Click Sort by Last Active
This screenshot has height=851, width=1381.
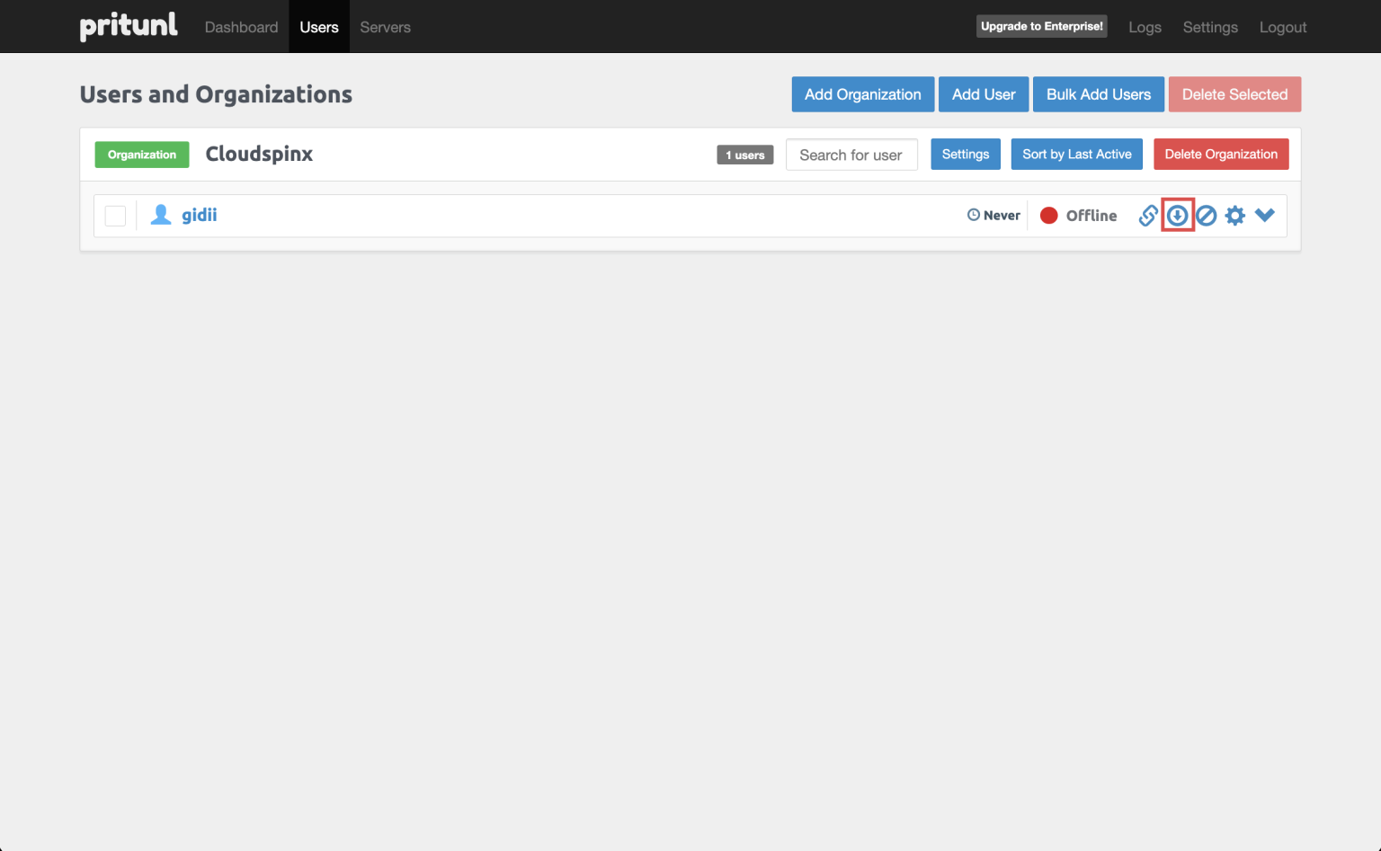tap(1076, 154)
